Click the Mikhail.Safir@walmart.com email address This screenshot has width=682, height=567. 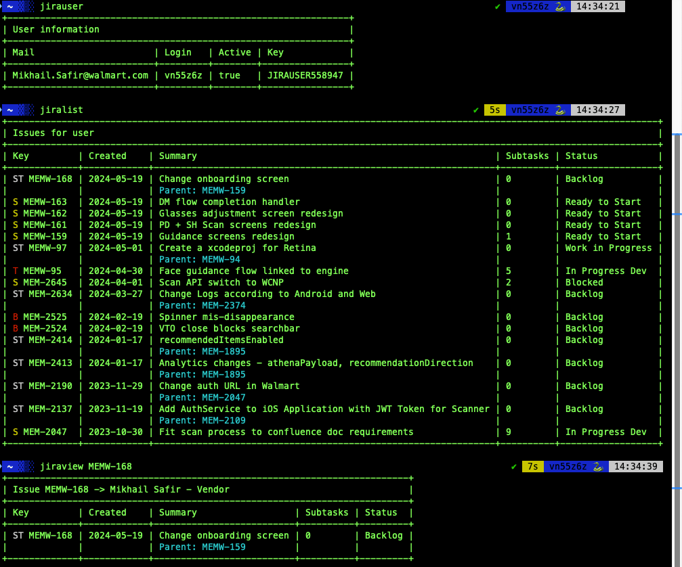[80, 75]
